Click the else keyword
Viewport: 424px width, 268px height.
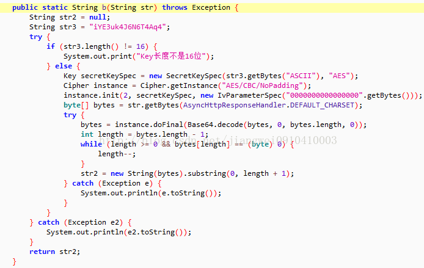[64, 66]
